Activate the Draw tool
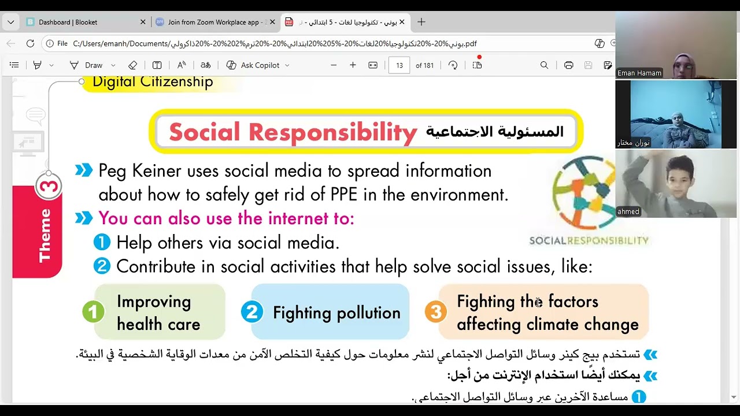The width and height of the screenshot is (740, 416). point(86,65)
